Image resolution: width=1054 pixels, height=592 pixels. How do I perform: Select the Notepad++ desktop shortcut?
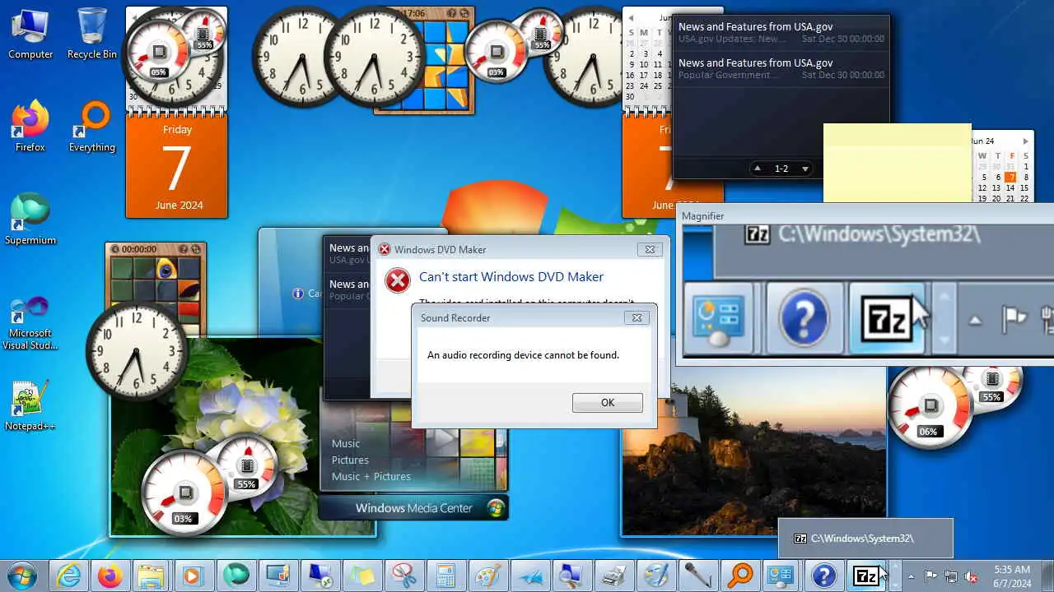30,406
